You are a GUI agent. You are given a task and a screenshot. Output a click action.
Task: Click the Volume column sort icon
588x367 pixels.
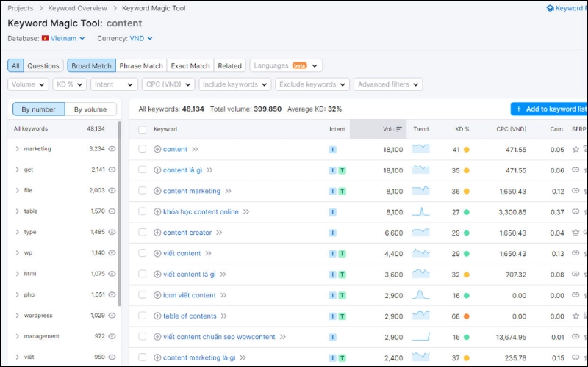point(399,129)
